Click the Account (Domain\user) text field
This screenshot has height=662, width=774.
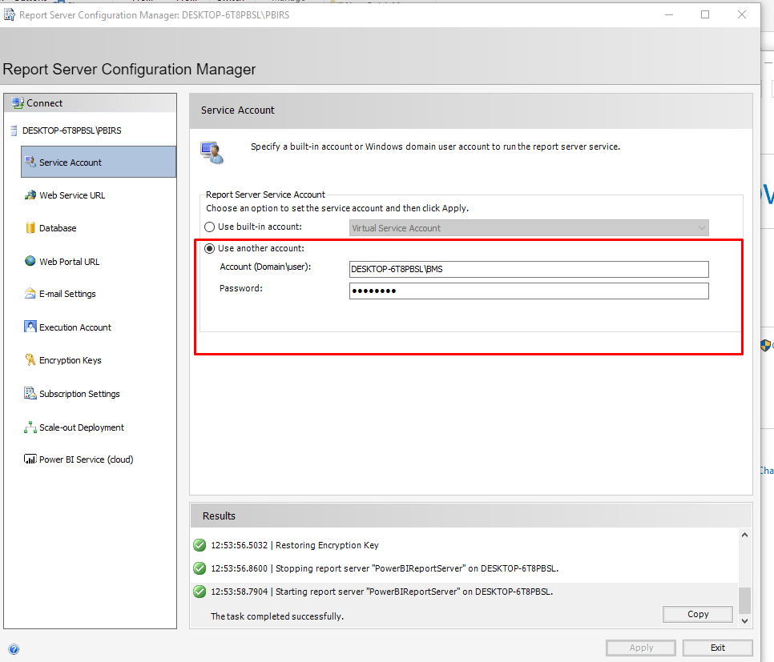pyautogui.click(x=529, y=269)
